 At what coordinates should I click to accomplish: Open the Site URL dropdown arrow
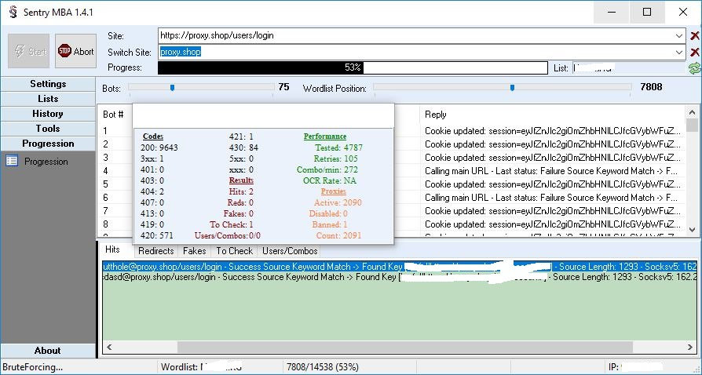pyautogui.click(x=678, y=36)
